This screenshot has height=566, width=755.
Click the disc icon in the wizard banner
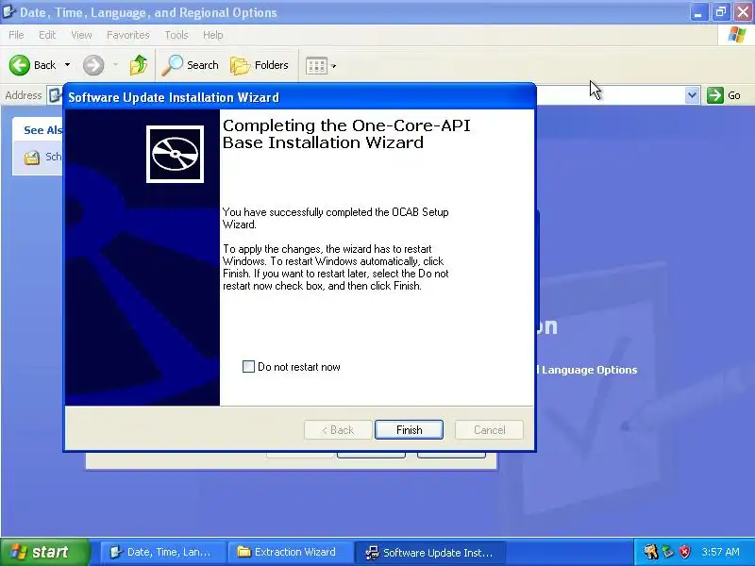click(175, 154)
